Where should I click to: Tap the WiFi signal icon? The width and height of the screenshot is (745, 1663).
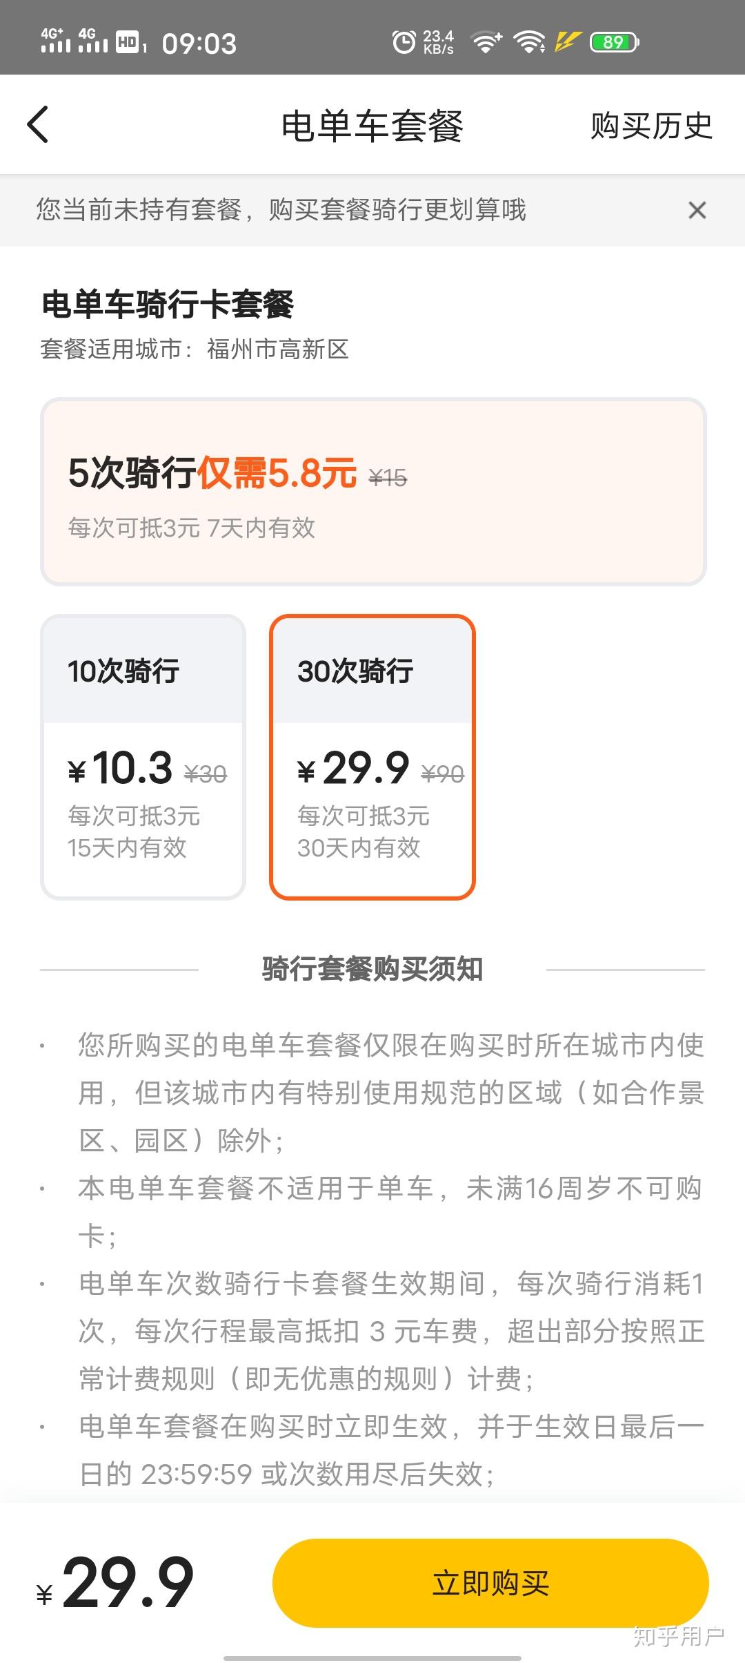[x=529, y=42]
